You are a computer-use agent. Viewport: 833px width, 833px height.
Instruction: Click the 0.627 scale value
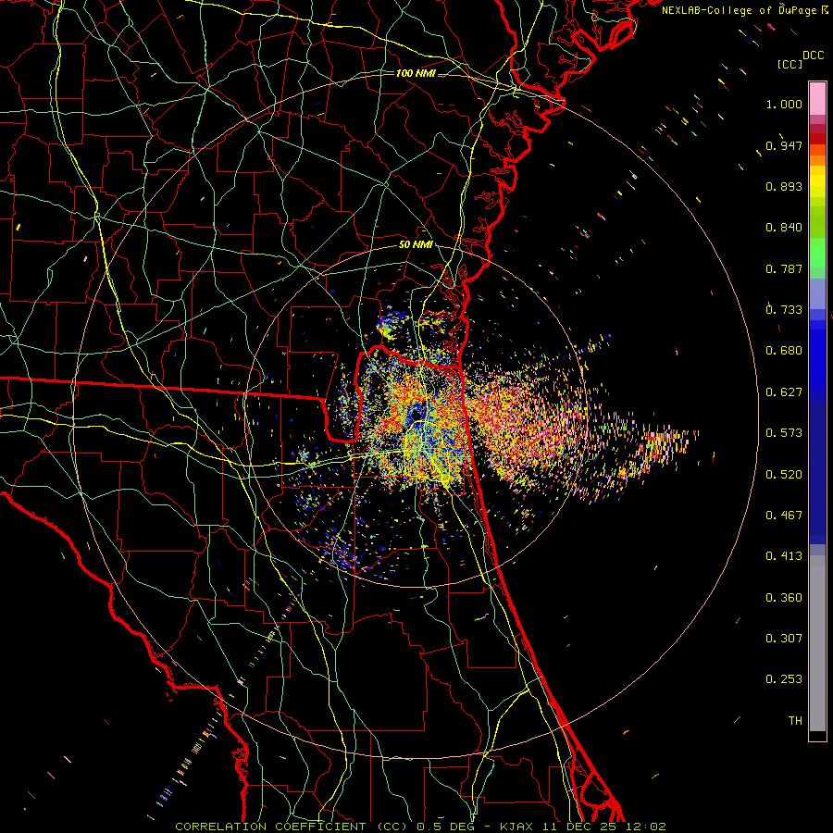click(784, 392)
